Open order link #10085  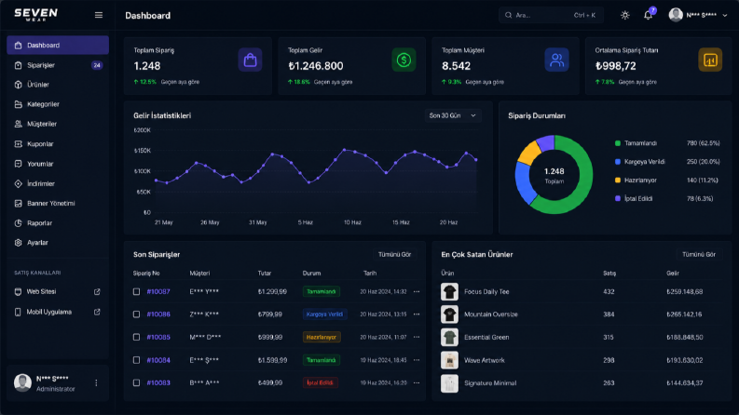158,337
